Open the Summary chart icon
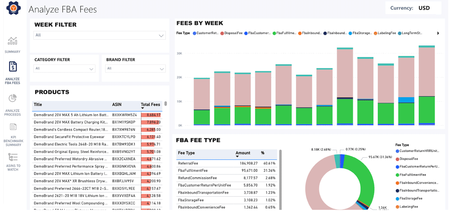Image resolution: width=452 pixels, height=212 pixels. pos(13,41)
